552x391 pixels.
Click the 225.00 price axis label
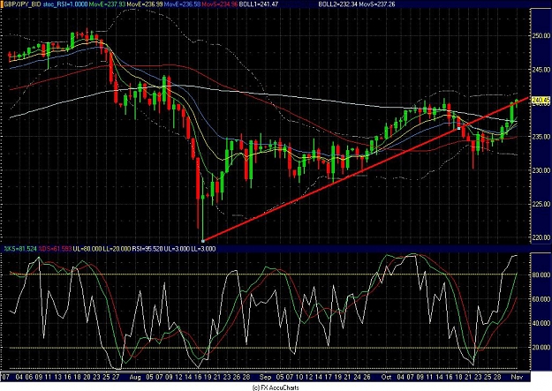(x=541, y=204)
